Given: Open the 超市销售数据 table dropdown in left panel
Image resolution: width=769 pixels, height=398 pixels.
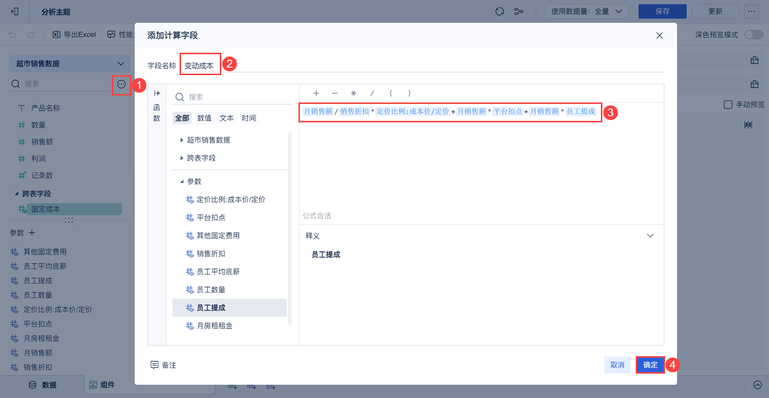Looking at the screenshot, I should pyautogui.click(x=70, y=64).
